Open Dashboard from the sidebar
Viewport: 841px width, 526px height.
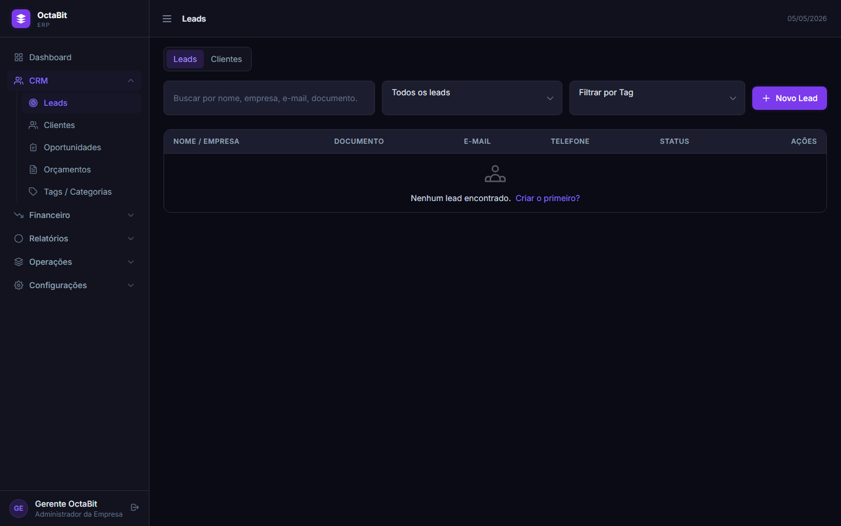(x=74, y=57)
